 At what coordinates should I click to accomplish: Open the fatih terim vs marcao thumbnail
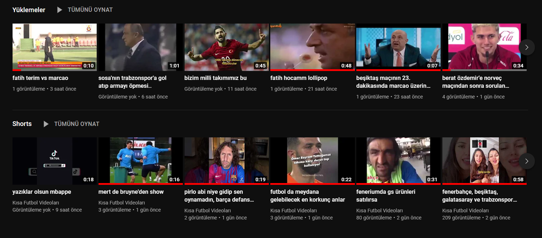point(55,47)
